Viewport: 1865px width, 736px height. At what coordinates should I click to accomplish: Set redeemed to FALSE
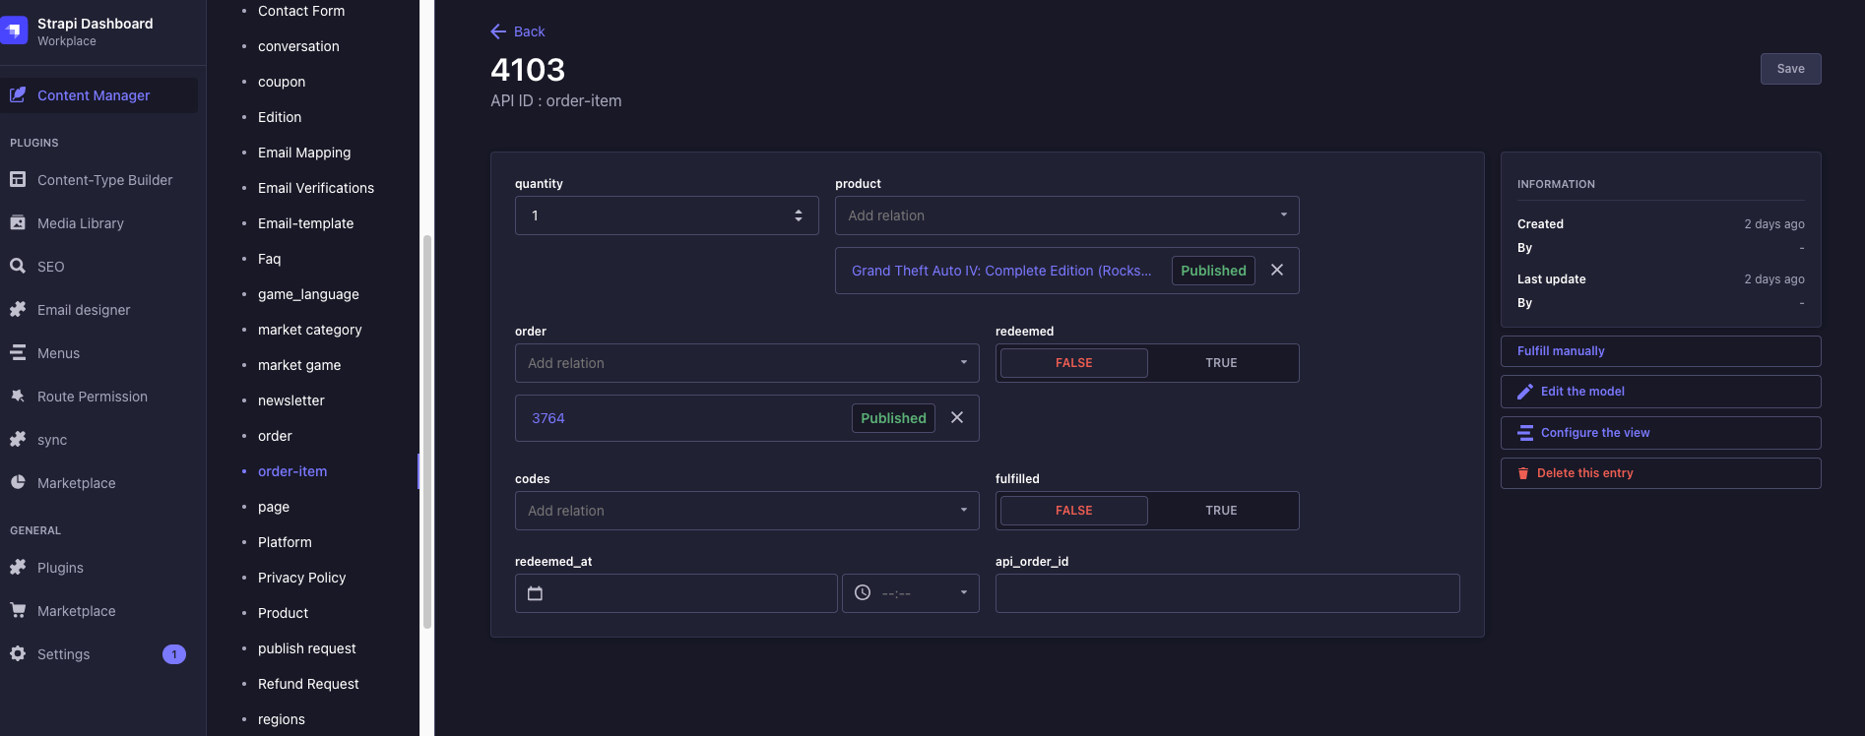pyautogui.click(x=1073, y=363)
